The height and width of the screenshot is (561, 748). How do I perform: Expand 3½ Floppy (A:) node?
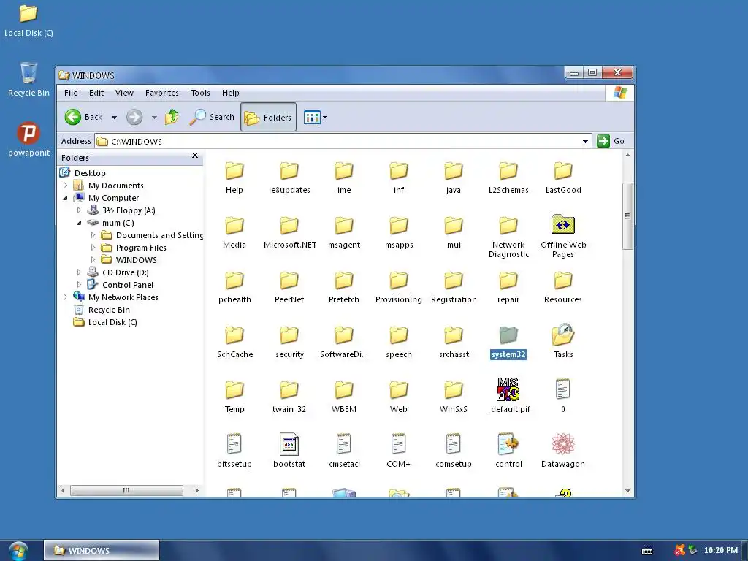point(79,210)
